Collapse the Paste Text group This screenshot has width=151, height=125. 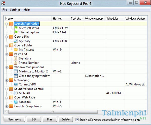tap(7, 54)
